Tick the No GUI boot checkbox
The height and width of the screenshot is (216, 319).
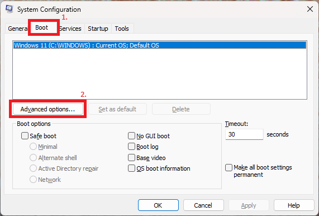131,136
